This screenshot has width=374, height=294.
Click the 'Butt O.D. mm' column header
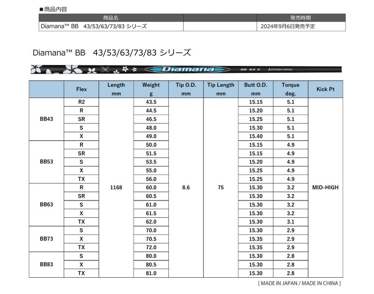coord(256,89)
